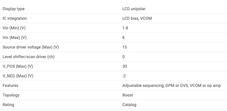Screen dimensions: 227x111
Task: Select the V_NEG (Max) (V) label
Action: pos(18,76)
